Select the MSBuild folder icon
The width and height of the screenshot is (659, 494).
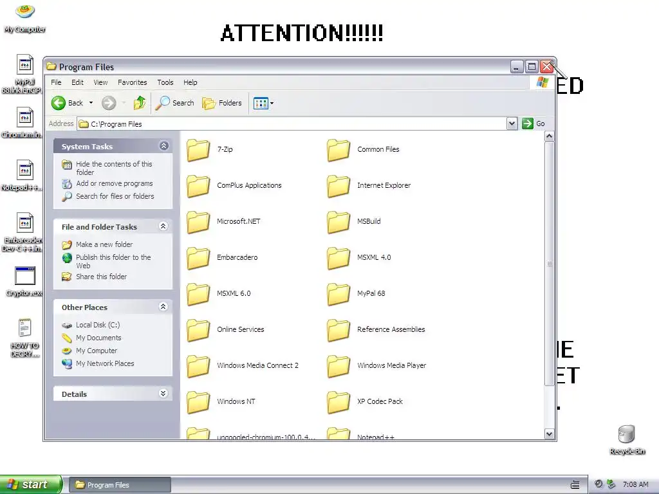(339, 222)
